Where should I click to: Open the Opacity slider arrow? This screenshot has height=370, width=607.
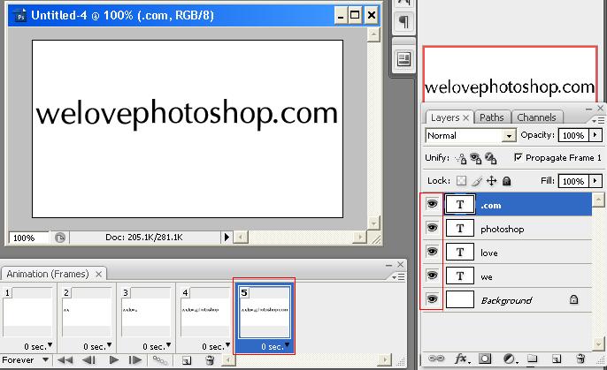[x=595, y=135]
